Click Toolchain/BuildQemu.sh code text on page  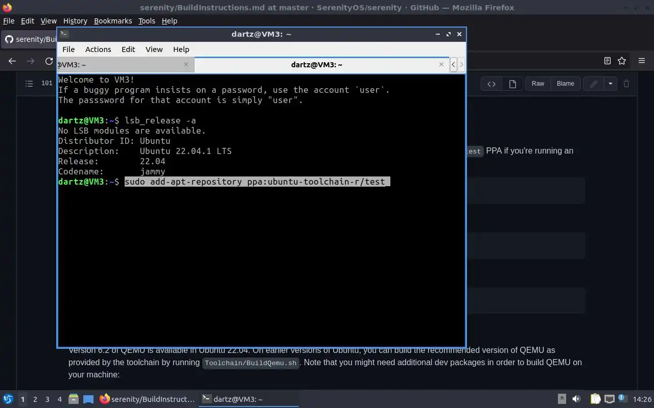tap(250, 363)
